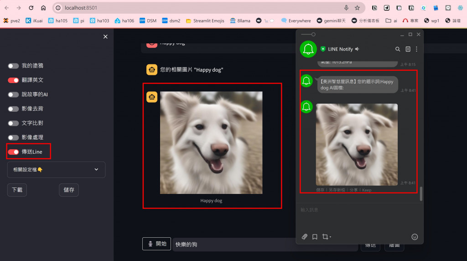Open the LINE screen capture crop tool
Viewport: 467px width, 261px height.
[x=327, y=237]
